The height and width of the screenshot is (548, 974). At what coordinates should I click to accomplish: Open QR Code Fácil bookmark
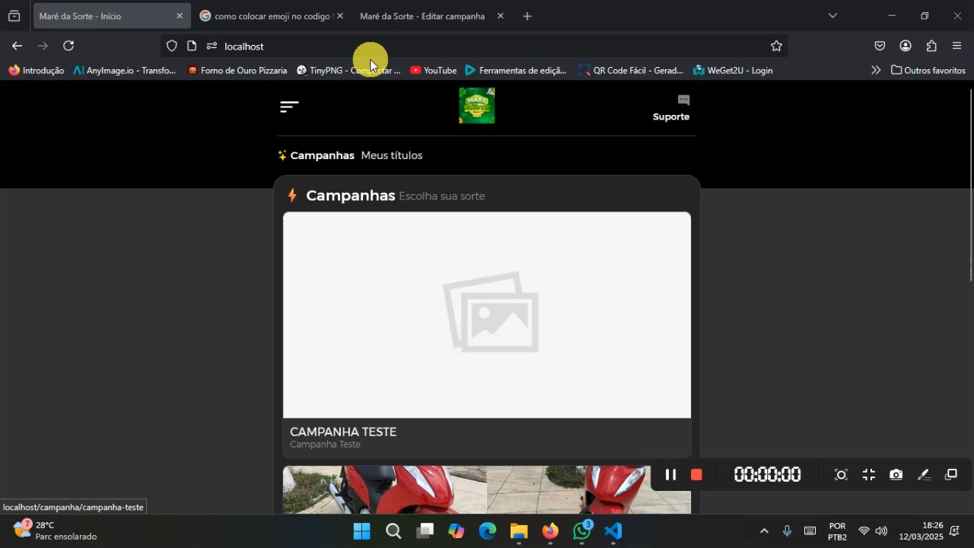(631, 70)
